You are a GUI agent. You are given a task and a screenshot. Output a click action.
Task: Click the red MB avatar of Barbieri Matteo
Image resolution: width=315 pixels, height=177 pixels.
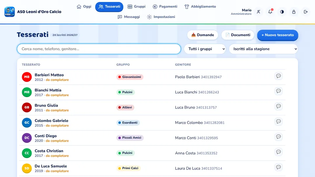pos(27,77)
